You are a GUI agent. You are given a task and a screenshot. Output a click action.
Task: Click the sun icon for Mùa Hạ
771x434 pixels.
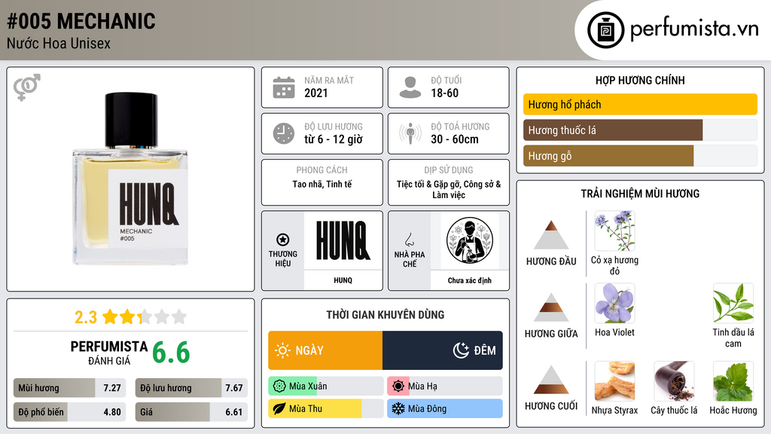[398, 387]
